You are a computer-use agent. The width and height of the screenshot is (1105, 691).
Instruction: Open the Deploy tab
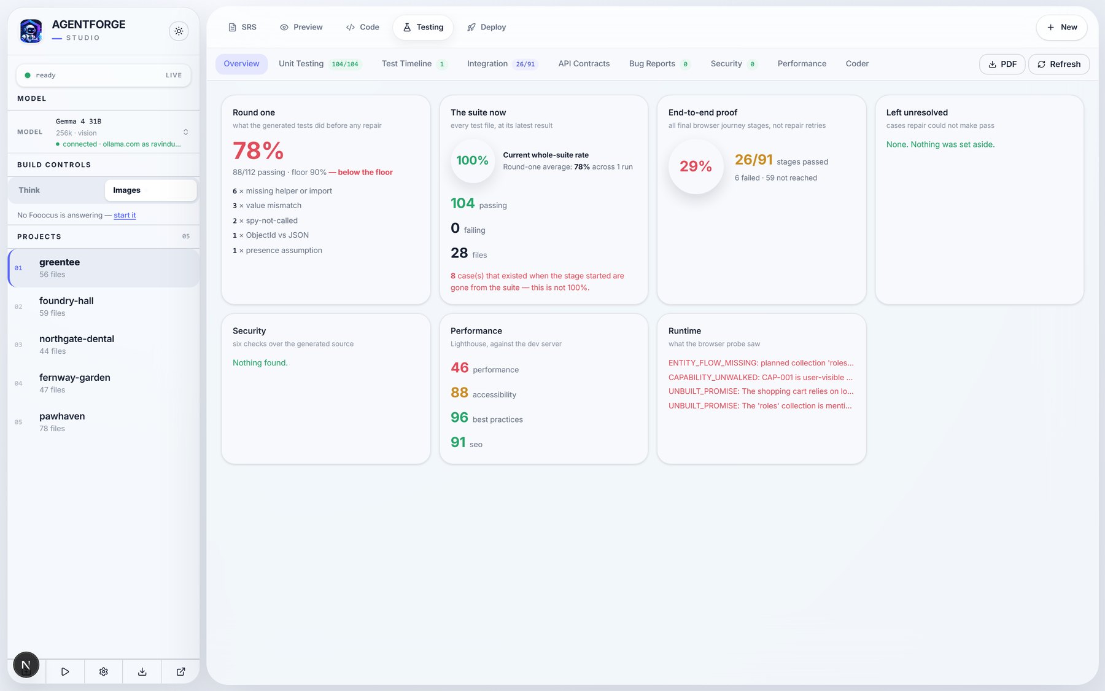click(x=486, y=27)
